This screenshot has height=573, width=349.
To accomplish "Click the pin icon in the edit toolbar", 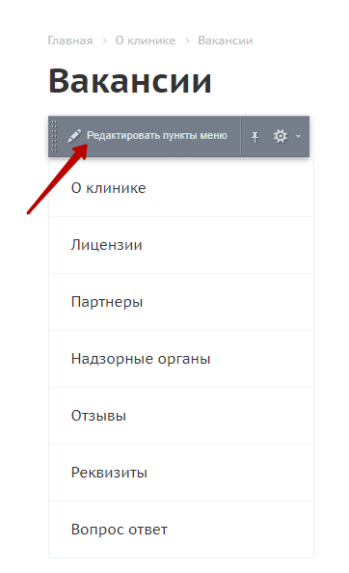I will tap(255, 137).
